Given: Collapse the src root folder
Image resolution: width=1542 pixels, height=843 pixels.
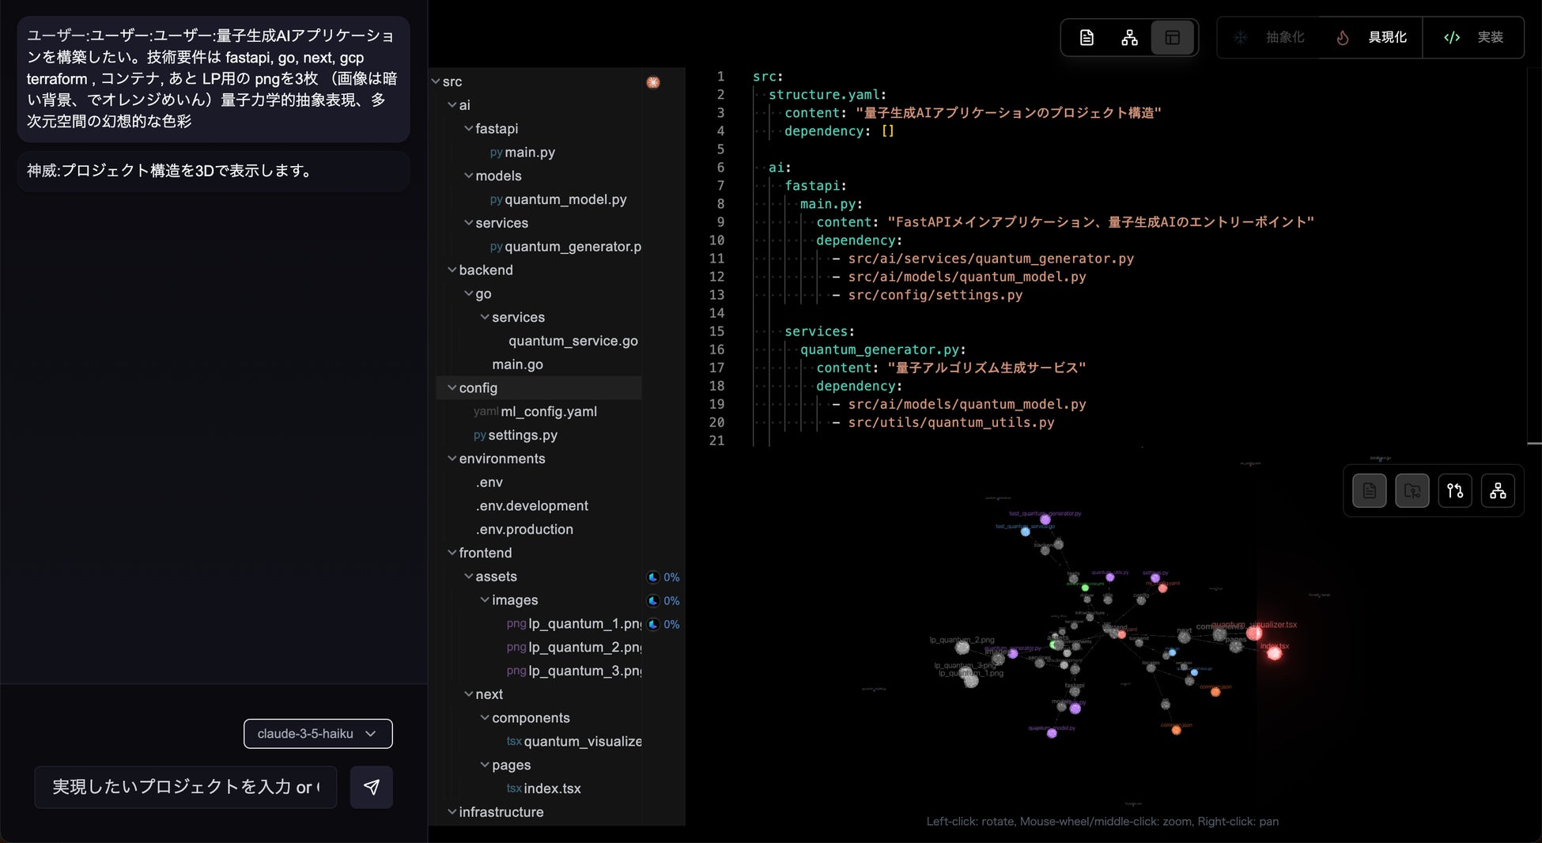Looking at the screenshot, I should (436, 81).
